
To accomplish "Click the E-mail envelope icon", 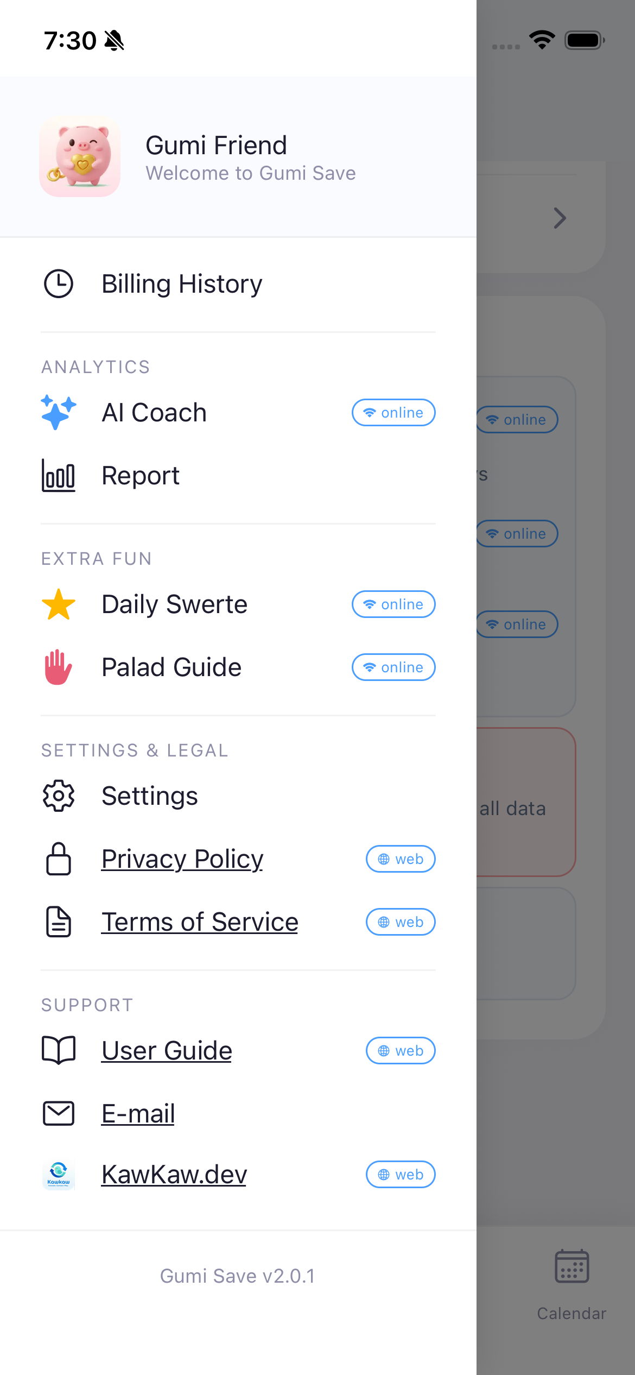I will [x=59, y=1113].
